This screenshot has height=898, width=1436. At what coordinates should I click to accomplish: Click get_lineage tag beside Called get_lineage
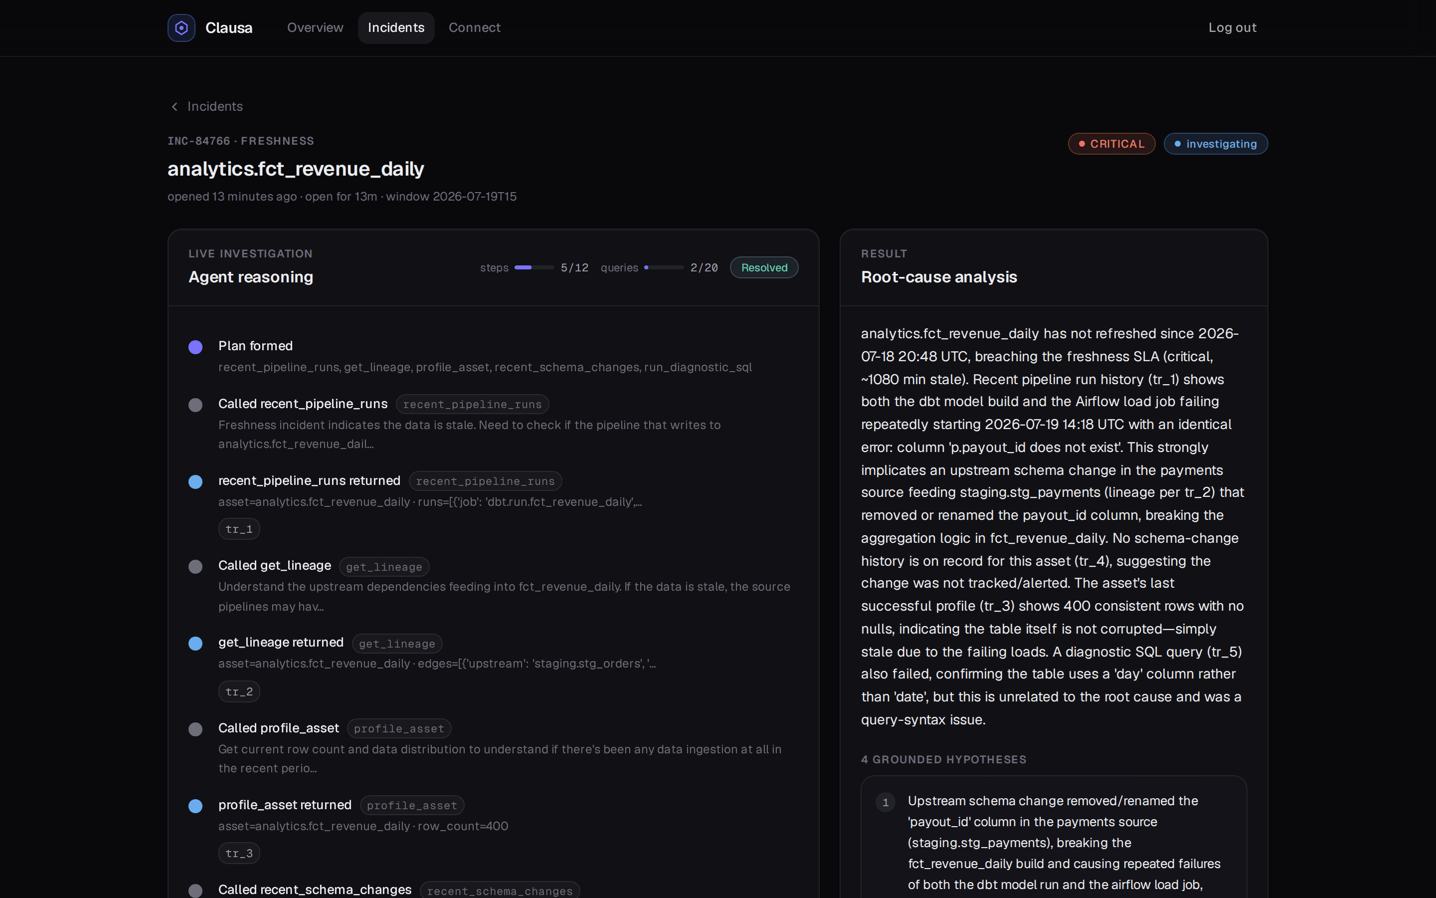click(384, 567)
